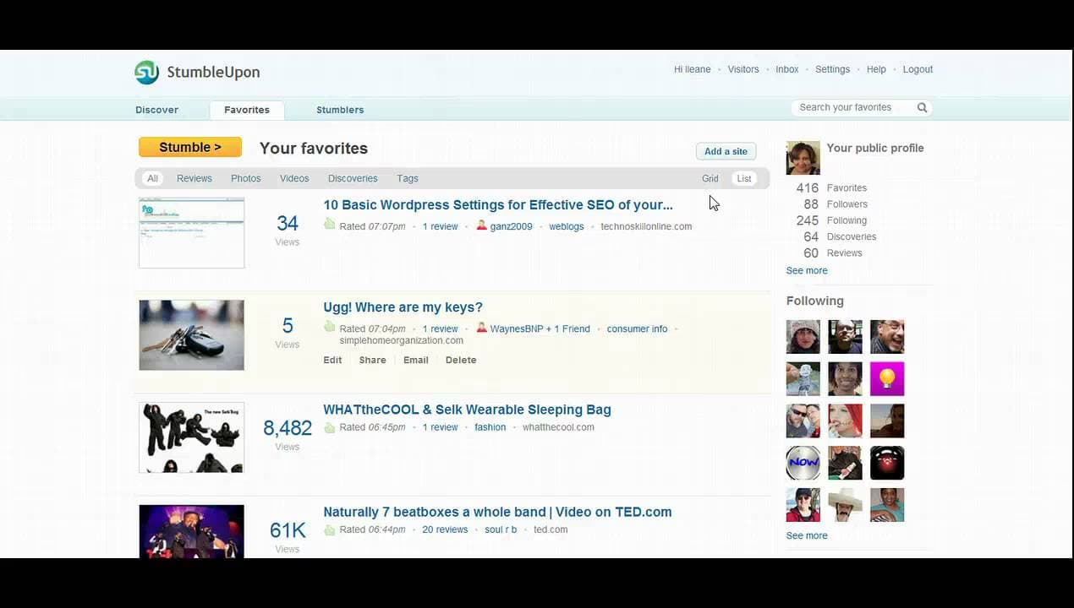This screenshot has width=1074, height=608.
Task: Open your public profile avatar
Action: coord(803,158)
